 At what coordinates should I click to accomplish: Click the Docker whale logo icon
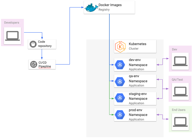(x=91, y=8)
